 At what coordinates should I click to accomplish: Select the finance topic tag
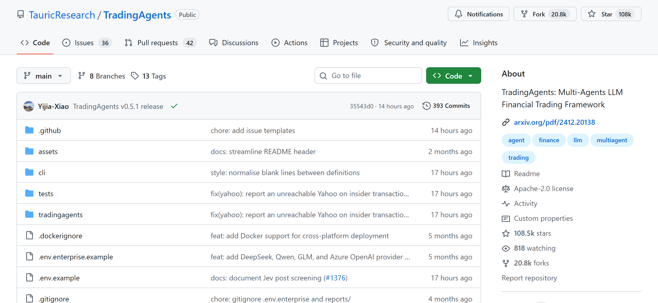click(x=549, y=140)
